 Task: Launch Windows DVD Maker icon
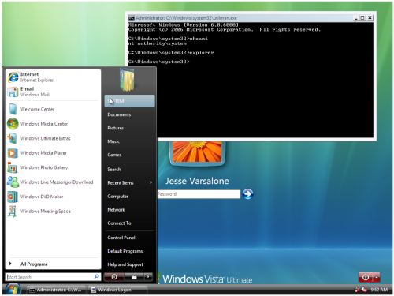pyautogui.click(x=13, y=197)
